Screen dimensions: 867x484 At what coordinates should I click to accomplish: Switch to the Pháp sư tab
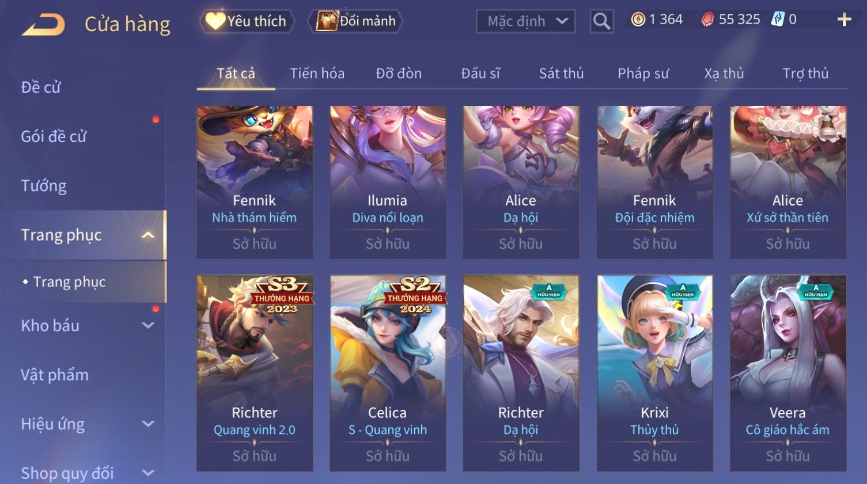tap(643, 73)
